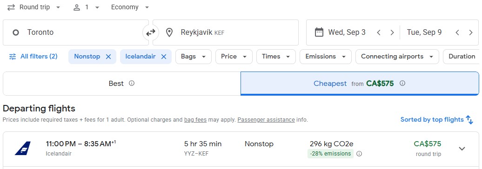Screen dimensions: 482x169
Task: Swap origin and destination airports
Action: tap(151, 32)
